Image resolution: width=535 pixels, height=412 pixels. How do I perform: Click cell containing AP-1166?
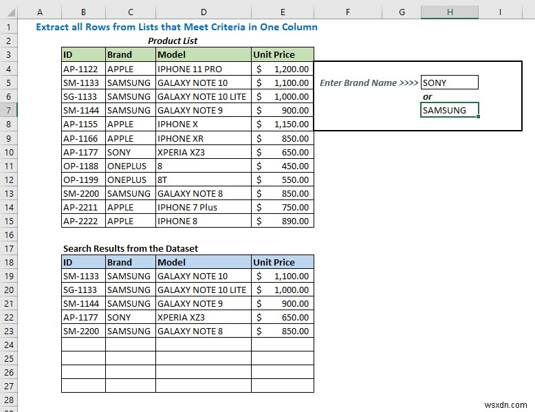tap(84, 138)
